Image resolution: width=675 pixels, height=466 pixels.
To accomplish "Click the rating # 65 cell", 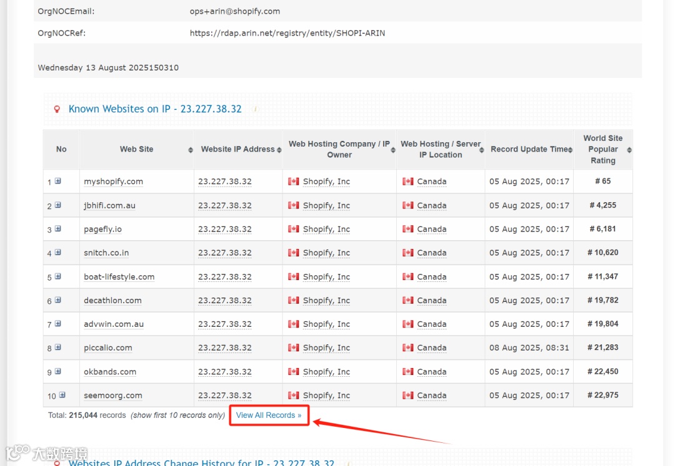I will [x=602, y=182].
